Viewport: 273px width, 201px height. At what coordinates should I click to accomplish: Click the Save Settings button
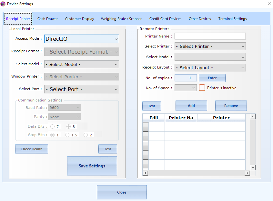tap(92, 166)
